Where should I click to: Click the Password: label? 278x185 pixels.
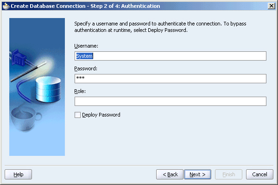coord(86,69)
